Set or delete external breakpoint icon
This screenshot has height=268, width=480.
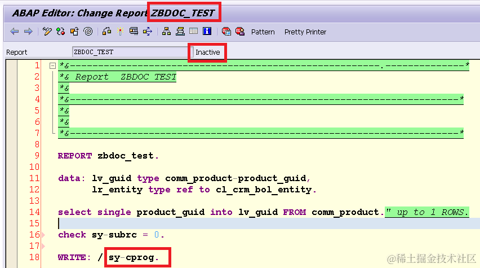point(240,31)
